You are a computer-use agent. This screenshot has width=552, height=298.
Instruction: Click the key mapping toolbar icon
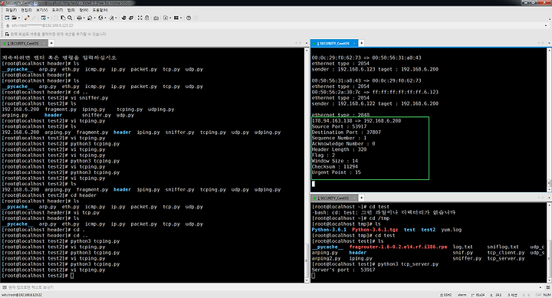click(x=156, y=18)
